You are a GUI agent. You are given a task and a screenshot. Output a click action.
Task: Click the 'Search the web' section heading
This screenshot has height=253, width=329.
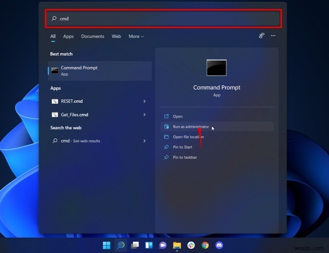tap(66, 128)
